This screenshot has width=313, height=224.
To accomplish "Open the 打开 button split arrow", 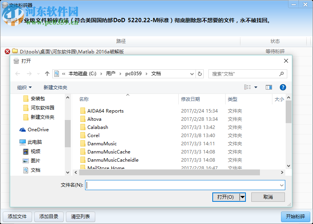I will [x=242, y=197].
